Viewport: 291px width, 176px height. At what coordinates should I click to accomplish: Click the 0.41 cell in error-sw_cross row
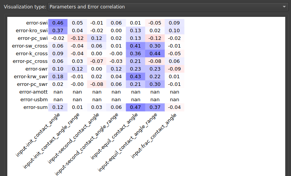(x=136, y=46)
